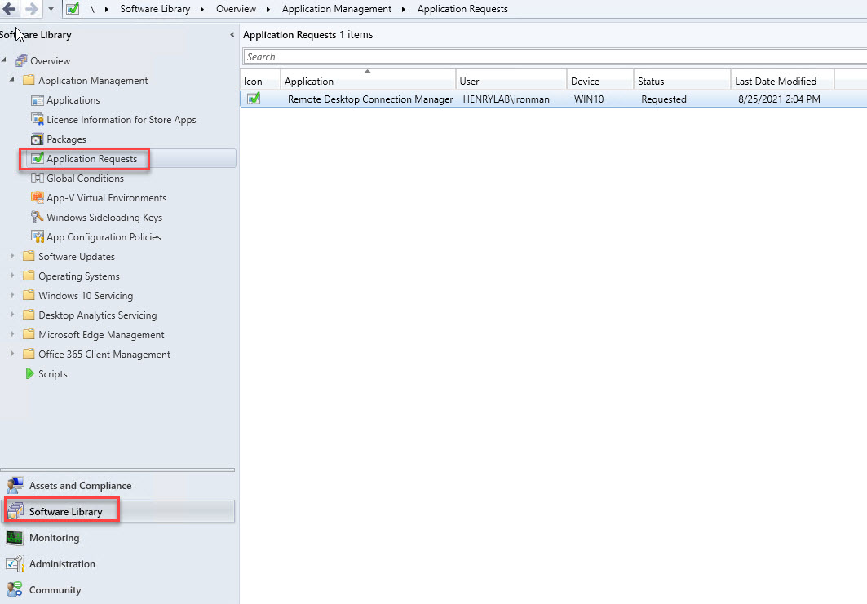The width and height of the screenshot is (867, 604).
Task: Click the green Scripts icon
Action: coord(29,374)
